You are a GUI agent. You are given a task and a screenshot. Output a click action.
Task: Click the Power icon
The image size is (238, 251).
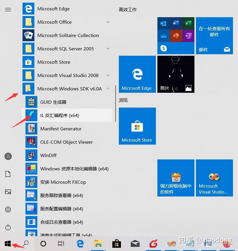[x=8, y=227]
